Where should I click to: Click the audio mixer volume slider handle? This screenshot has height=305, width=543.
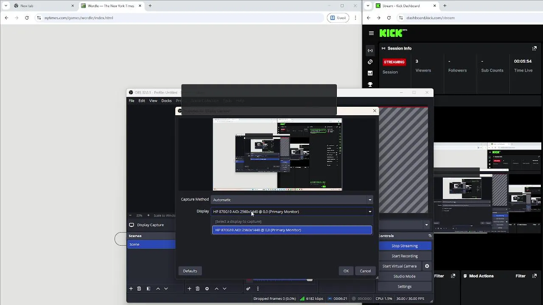[310, 280]
